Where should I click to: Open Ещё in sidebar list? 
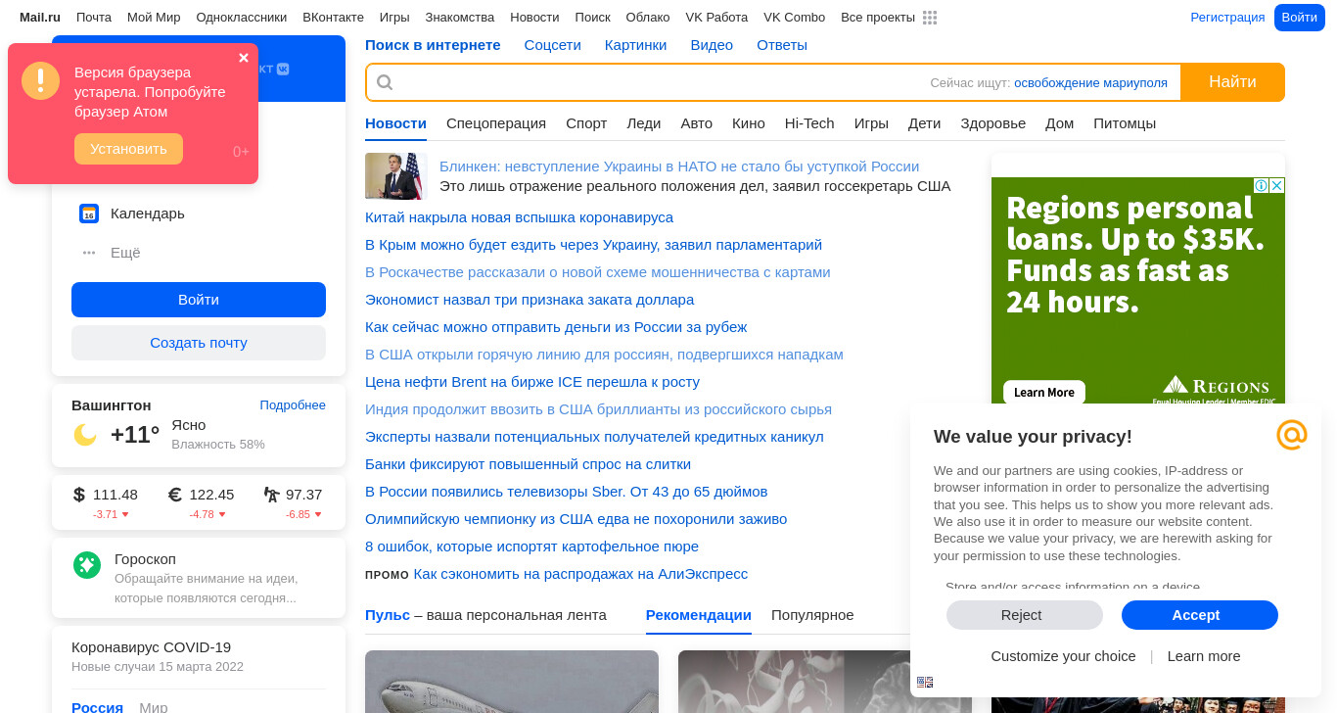tap(125, 253)
